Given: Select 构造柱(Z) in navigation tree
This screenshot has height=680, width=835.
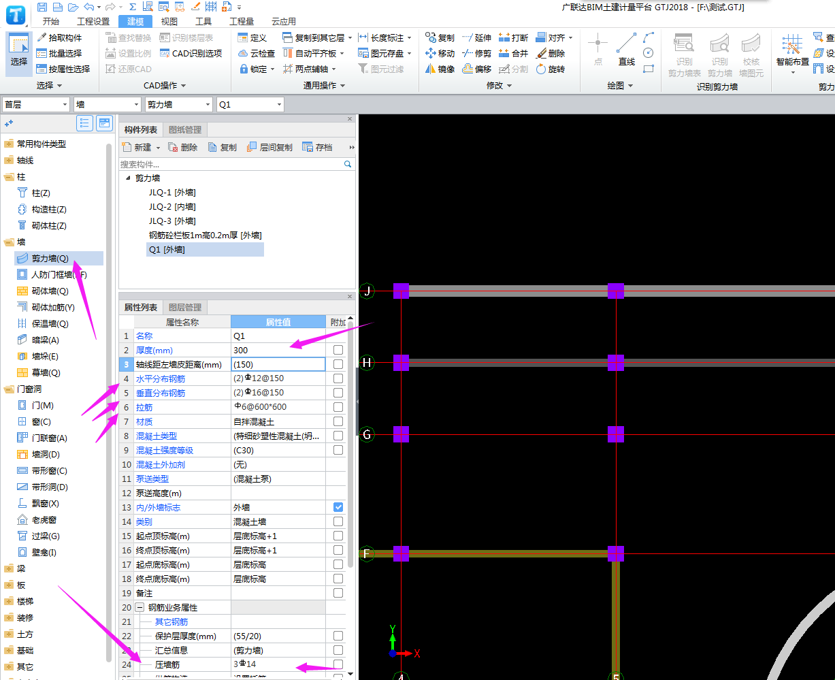Looking at the screenshot, I should pos(49,209).
